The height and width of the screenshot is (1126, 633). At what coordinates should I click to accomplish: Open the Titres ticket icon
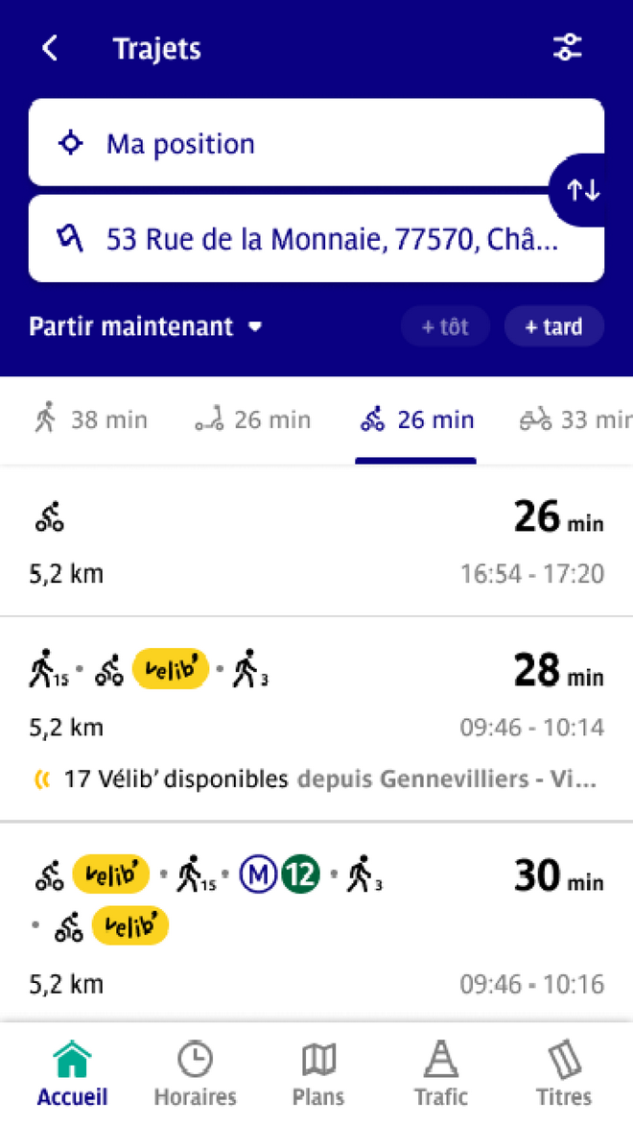[564, 1060]
